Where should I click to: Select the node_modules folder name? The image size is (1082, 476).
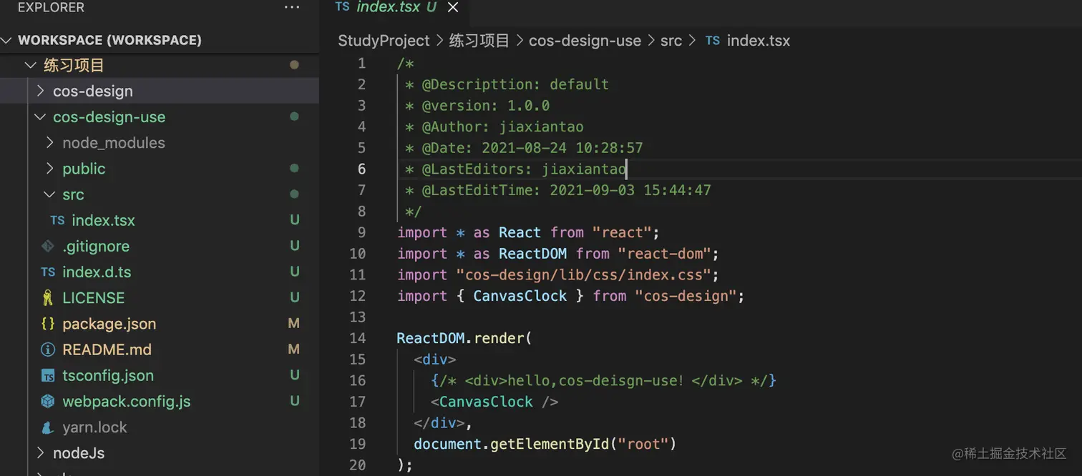114,142
